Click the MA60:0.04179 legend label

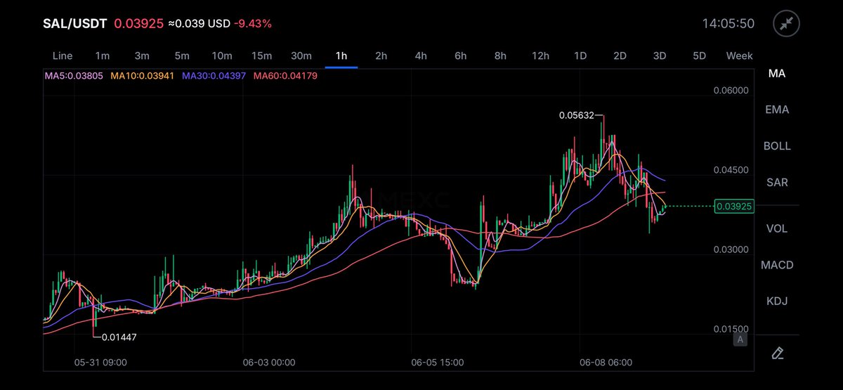(286, 75)
